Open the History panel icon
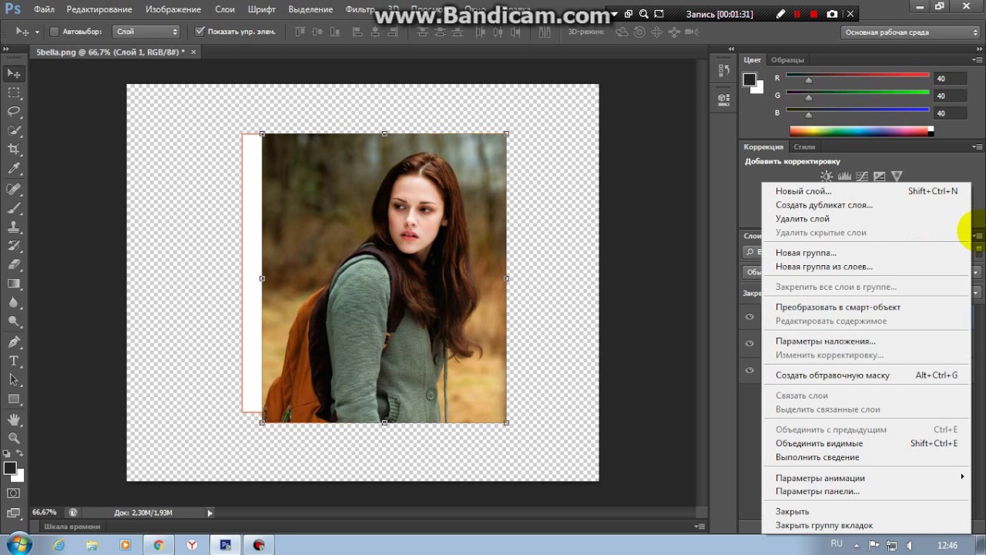The image size is (986, 555). click(x=723, y=71)
